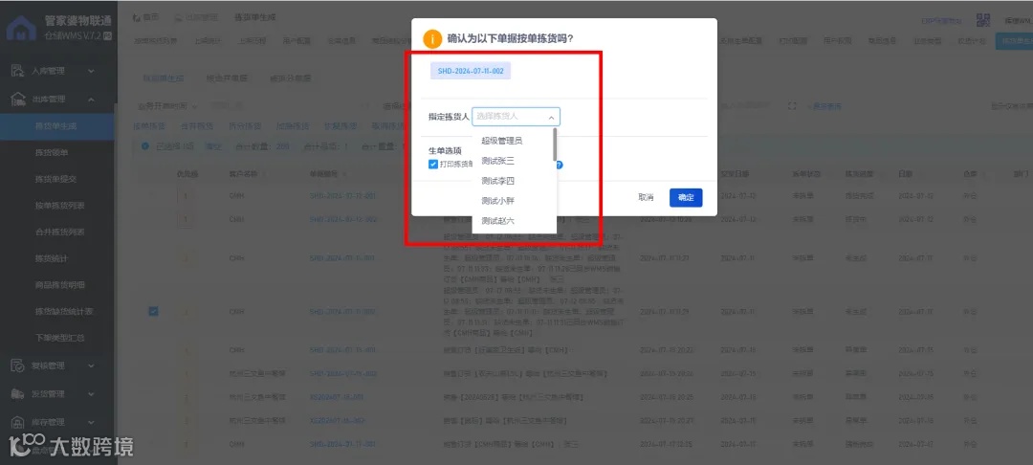
Task: Click the SHD-2024-07-11-002 order tag in dialog
Action: click(471, 71)
